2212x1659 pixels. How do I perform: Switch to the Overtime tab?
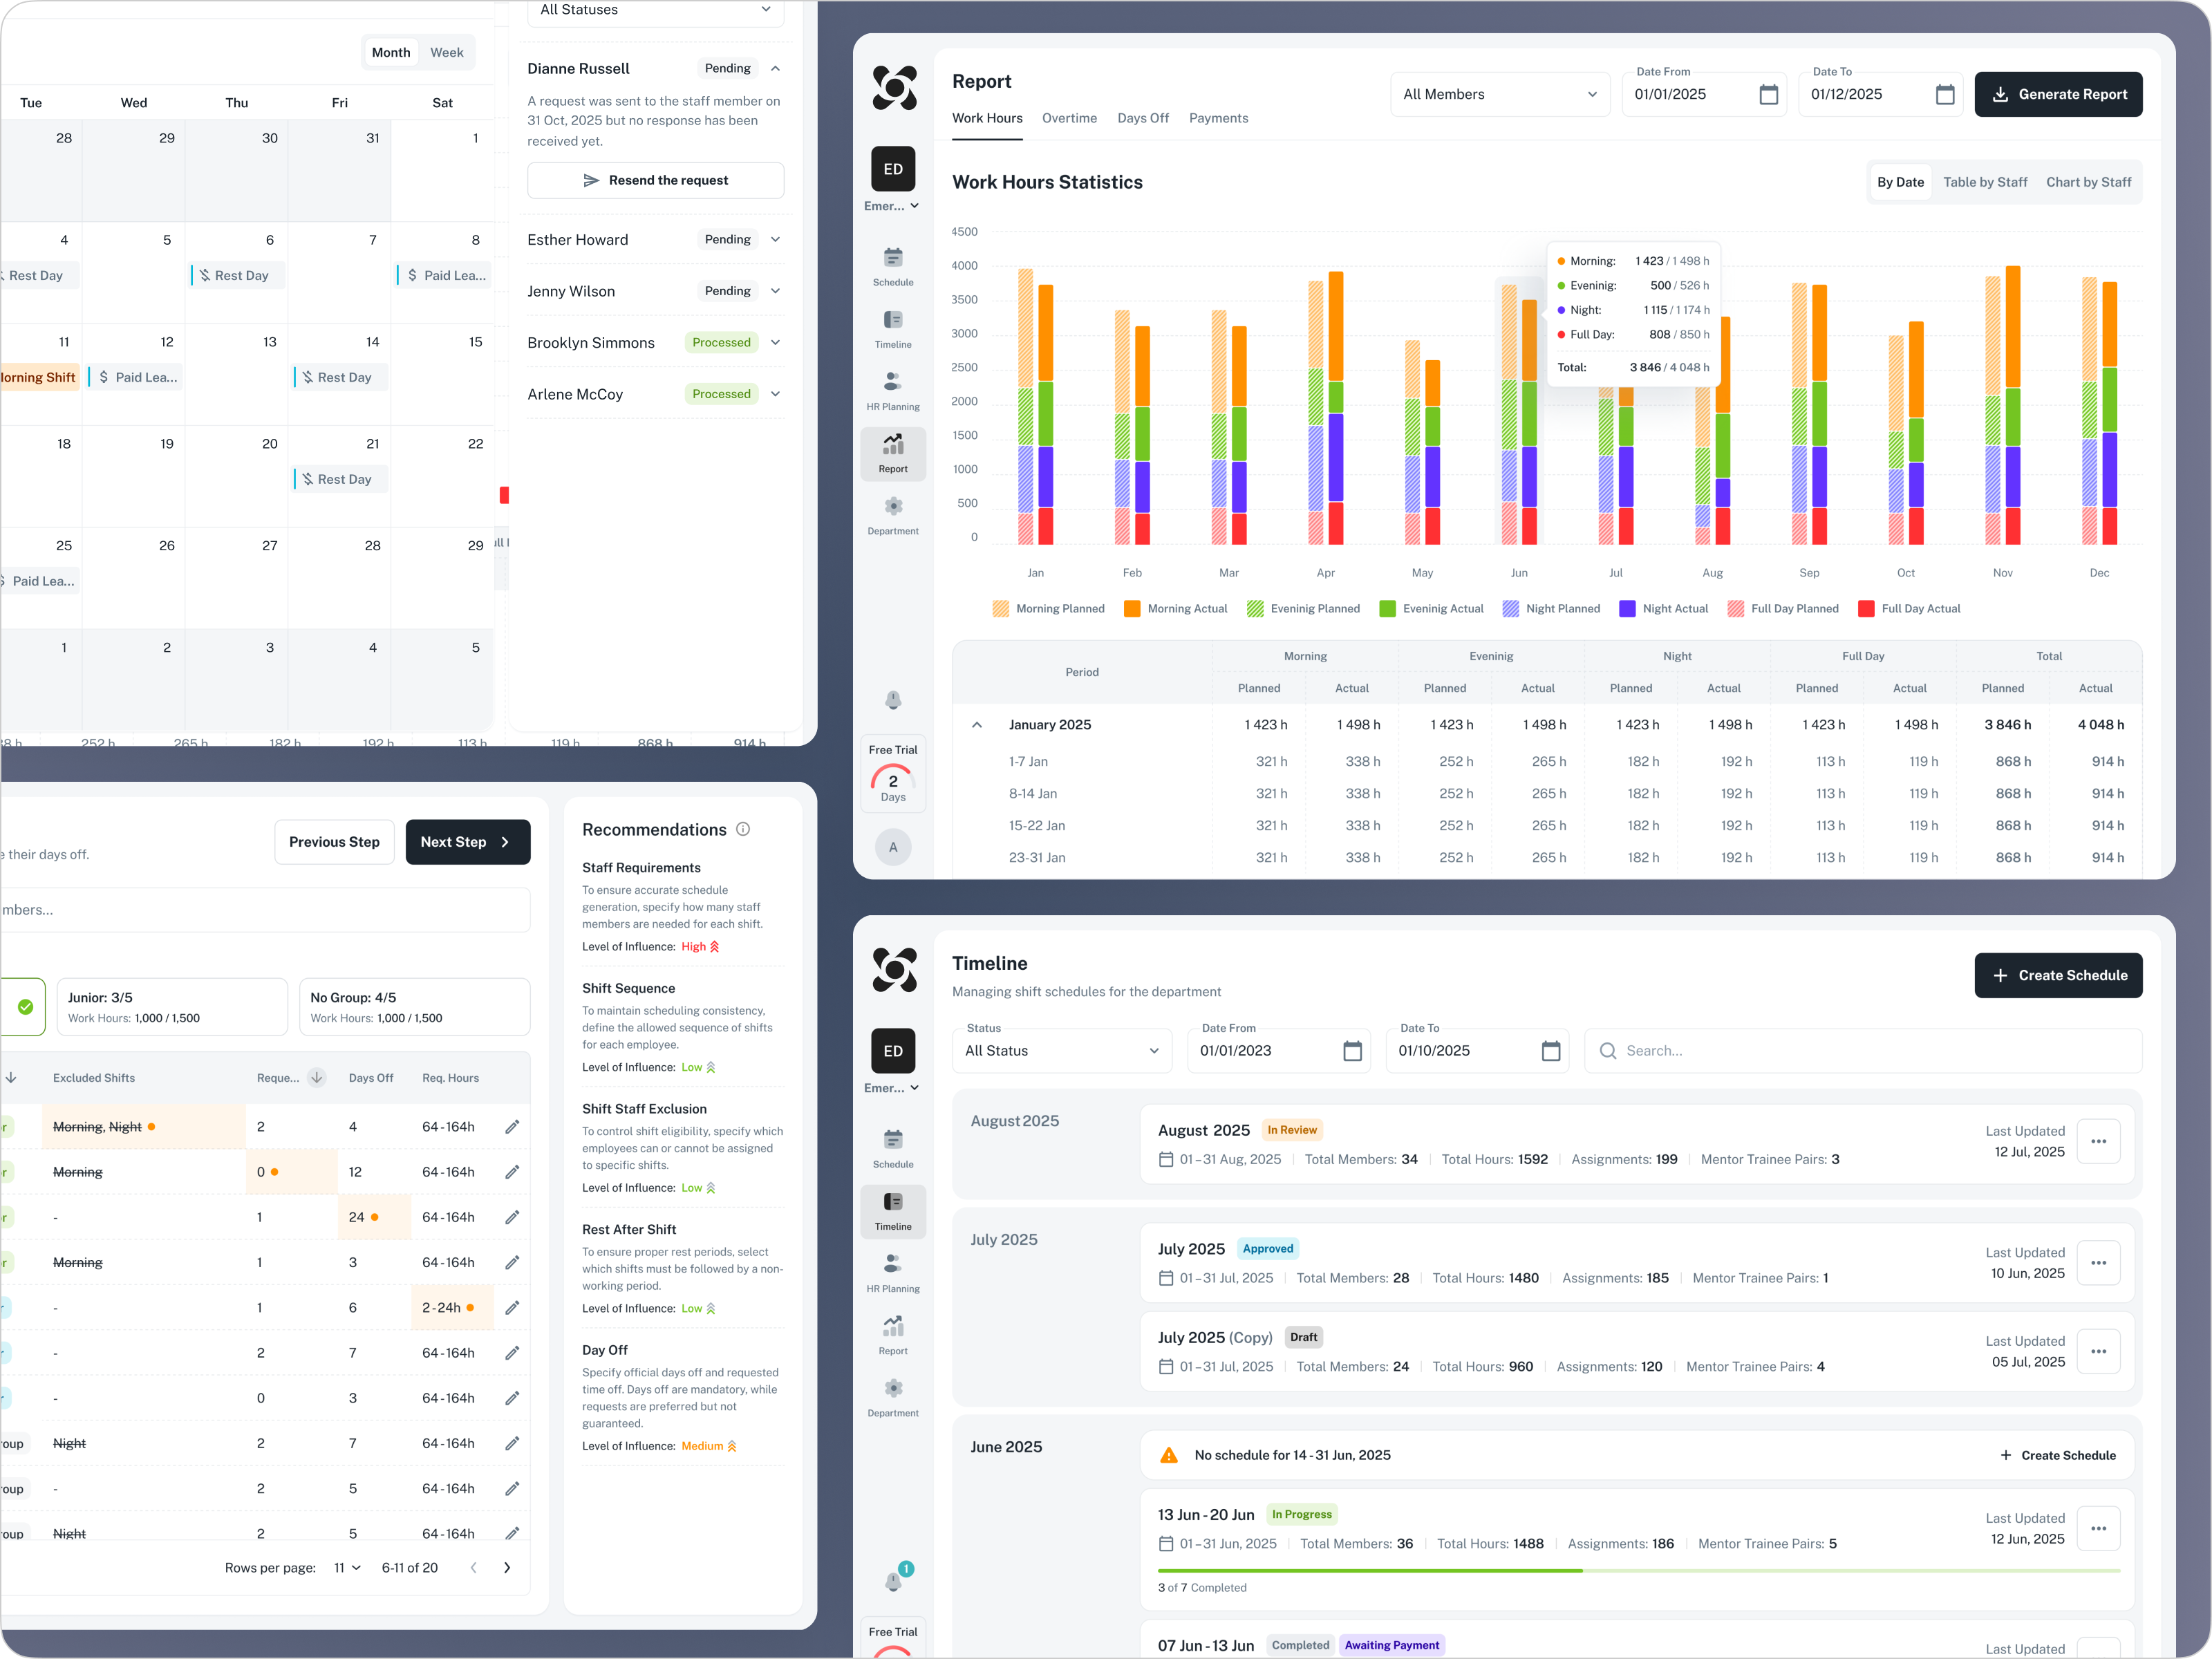tap(1069, 118)
